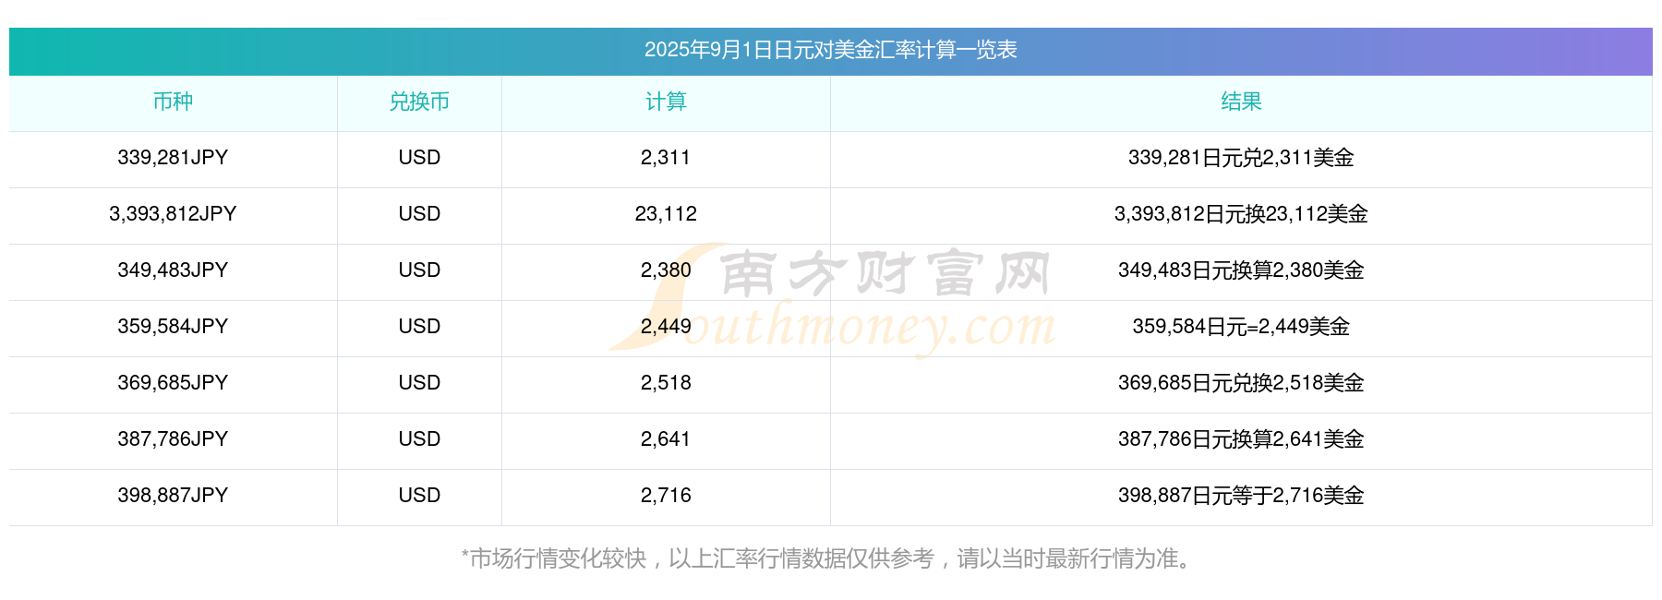Click USD in the 349,483JPY row

pyautogui.click(x=419, y=270)
